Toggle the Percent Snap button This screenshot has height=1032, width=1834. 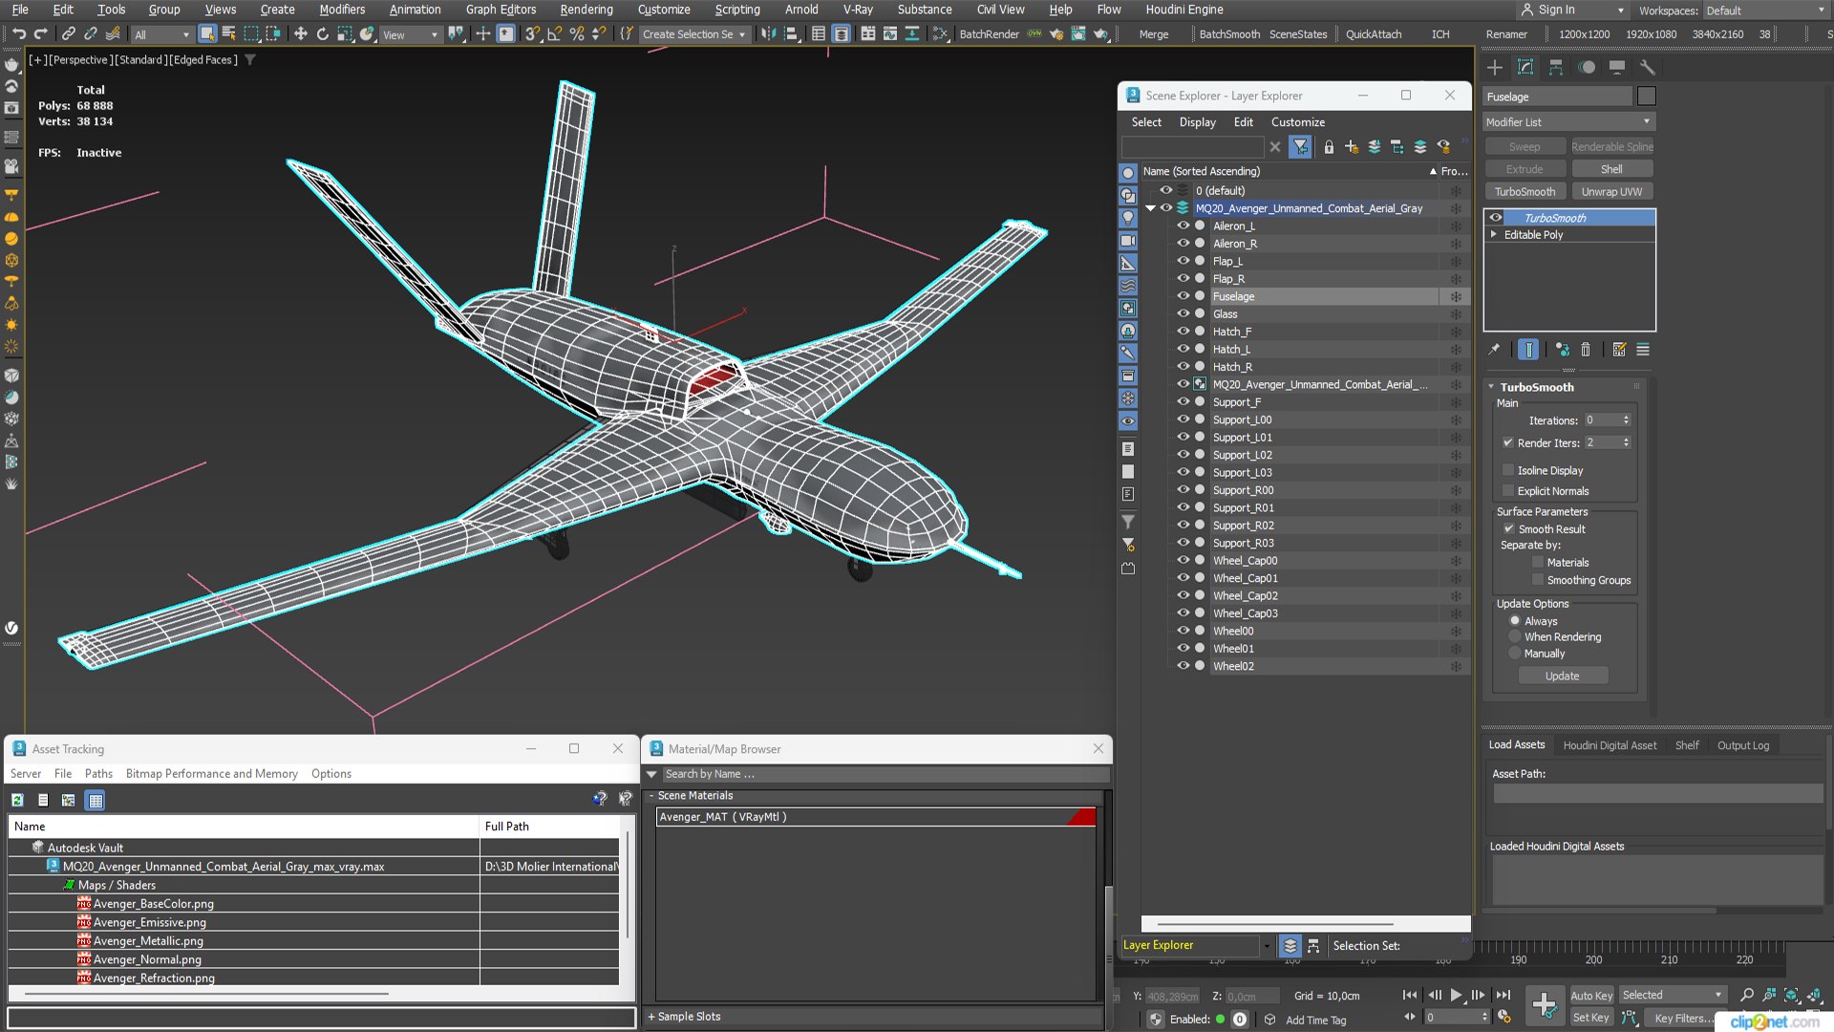point(577,34)
